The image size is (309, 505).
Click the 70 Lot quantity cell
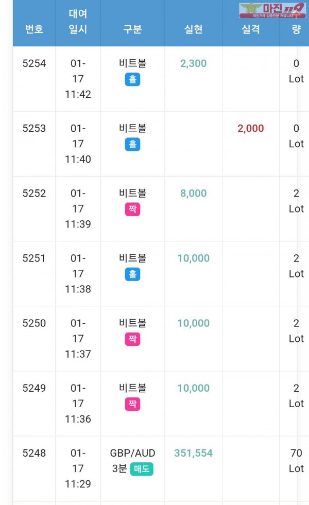pyautogui.click(x=296, y=461)
